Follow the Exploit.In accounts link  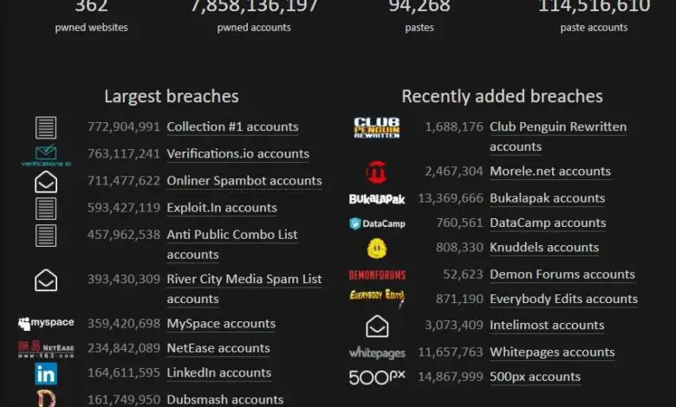coord(221,208)
